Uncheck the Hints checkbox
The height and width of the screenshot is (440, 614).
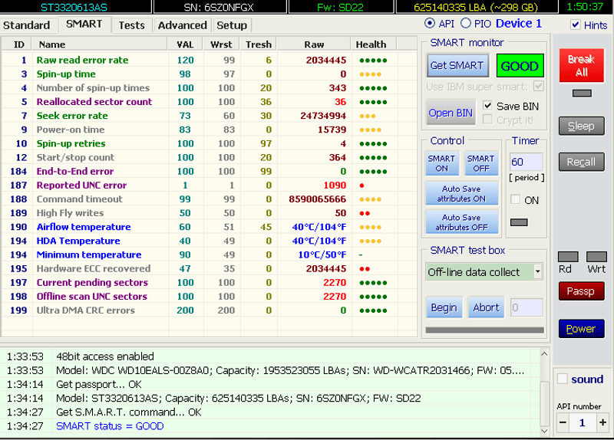pos(576,25)
